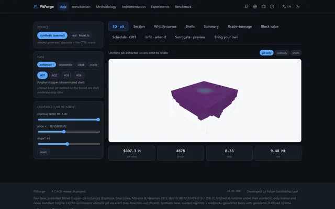Toggle dark mode moon icon
Image resolution: width=335 pixels, height=209 pixels.
coord(297,7)
